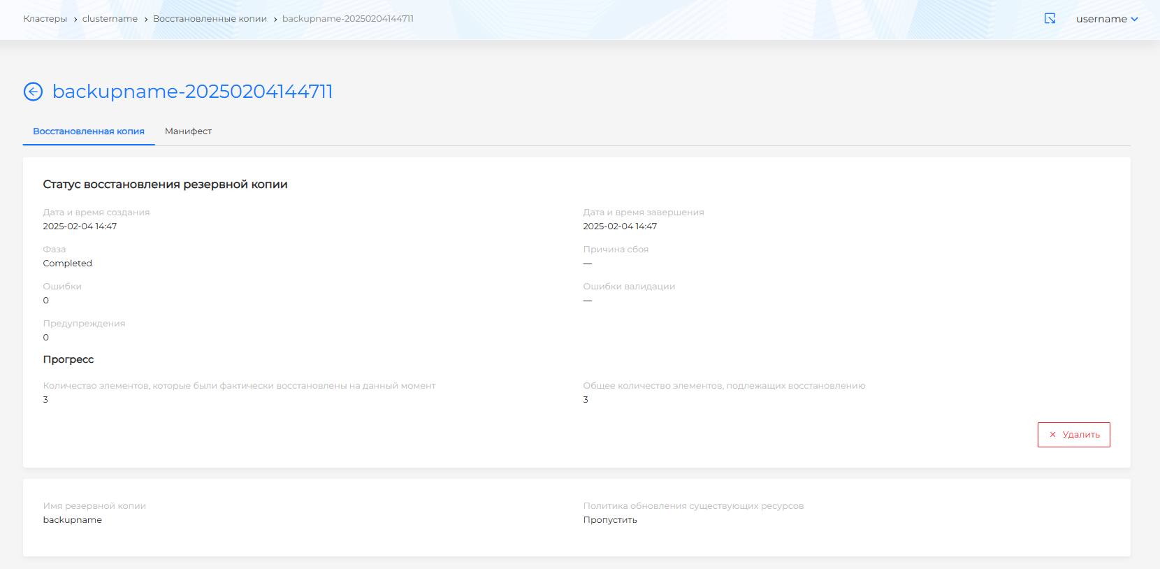Viewport: 1160px width, 569px height.
Task: Click the backupname value under Имя резервной копии
Action: [73, 520]
